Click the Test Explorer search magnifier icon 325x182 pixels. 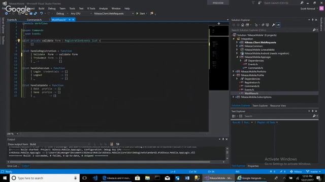[314, 116]
